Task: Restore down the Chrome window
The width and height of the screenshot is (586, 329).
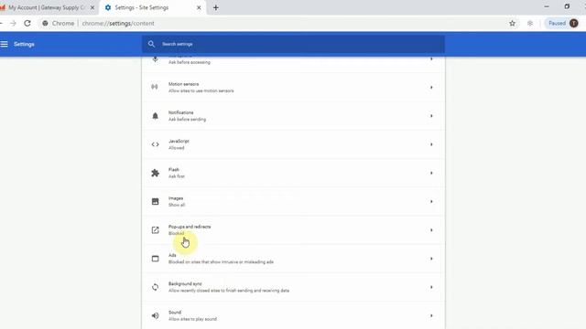Action: pos(567,6)
